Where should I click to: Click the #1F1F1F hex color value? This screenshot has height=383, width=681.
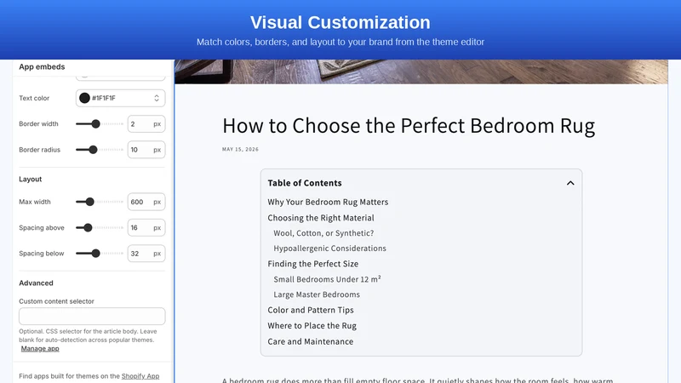(103, 98)
